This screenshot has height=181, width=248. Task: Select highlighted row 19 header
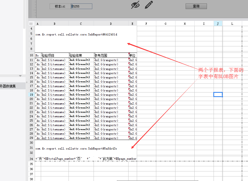point(31,95)
